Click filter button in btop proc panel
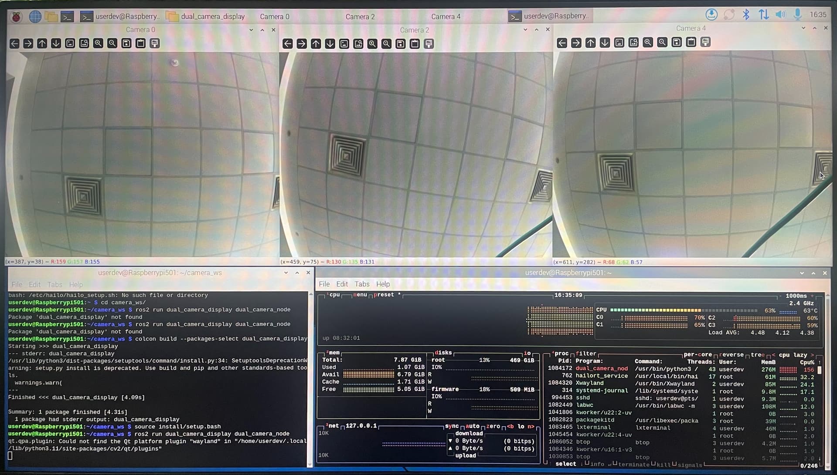This screenshot has width=837, height=475. (586, 354)
